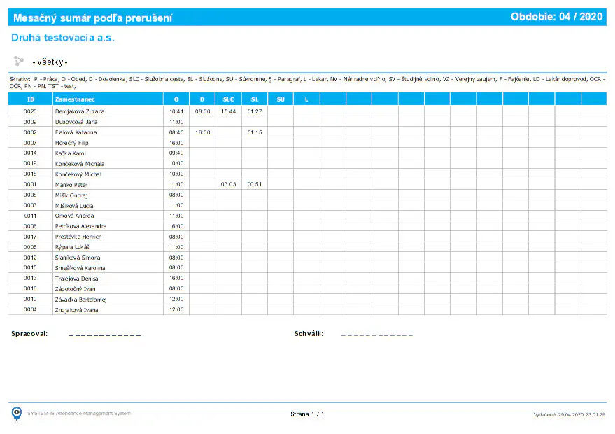Click SL value 00:51 for Manko Peter

click(x=255, y=184)
